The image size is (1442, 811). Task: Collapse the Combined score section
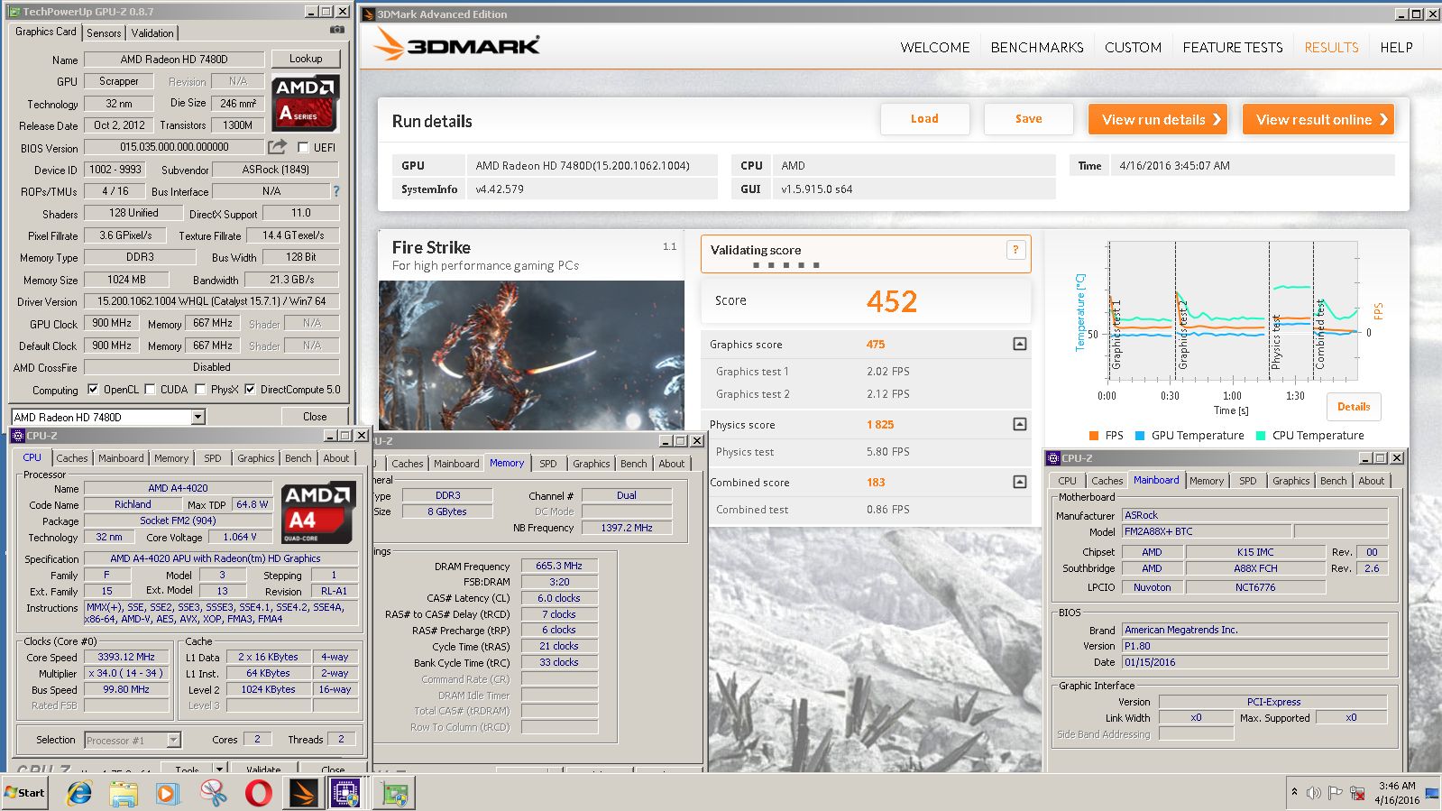pos(1019,482)
